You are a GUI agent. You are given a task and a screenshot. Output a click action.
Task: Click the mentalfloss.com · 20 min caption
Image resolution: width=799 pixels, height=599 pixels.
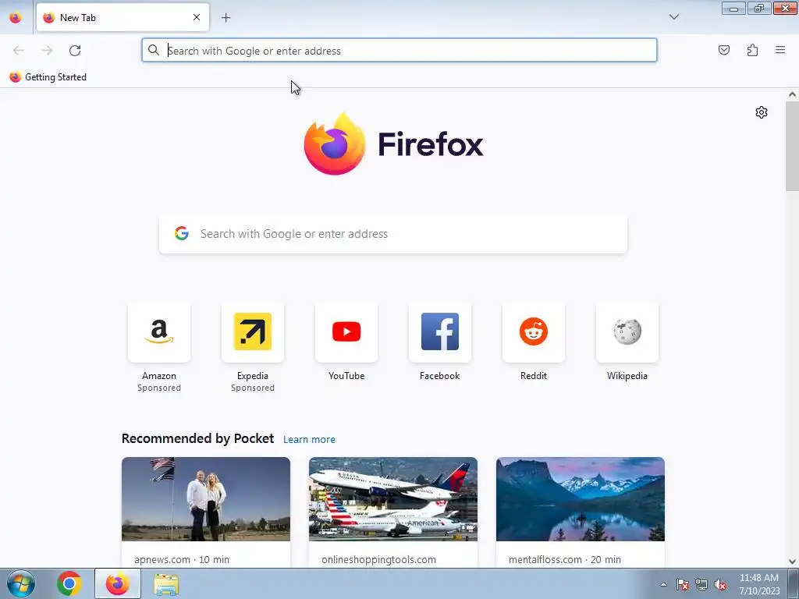coord(565,559)
